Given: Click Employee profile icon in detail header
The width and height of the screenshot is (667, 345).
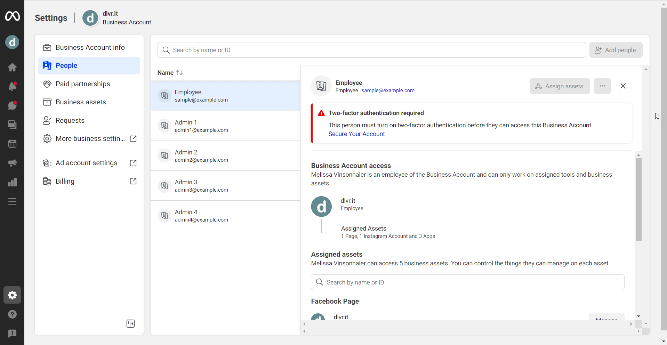Looking at the screenshot, I should (x=321, y=86).
